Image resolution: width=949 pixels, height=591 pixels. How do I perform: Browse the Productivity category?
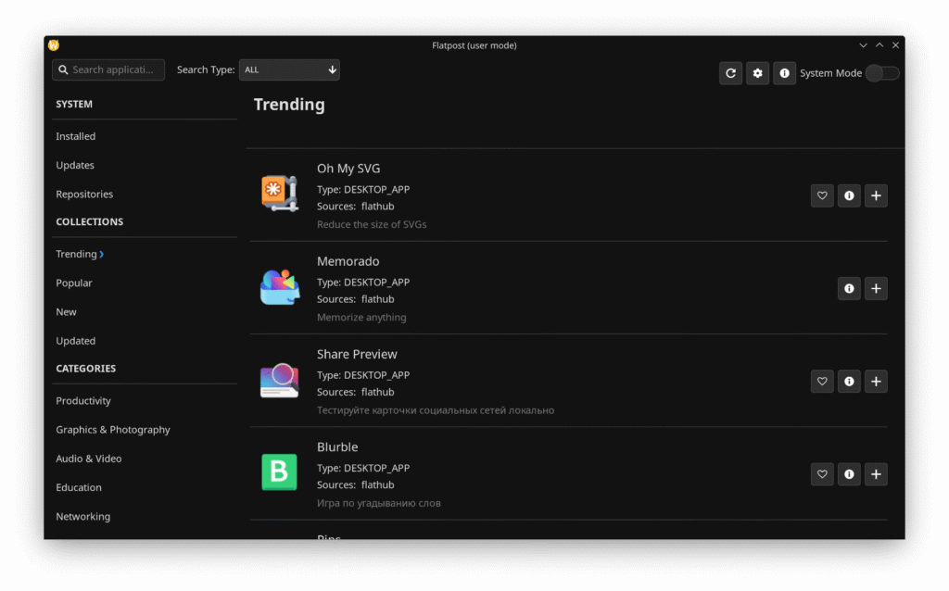pos(82,401)
